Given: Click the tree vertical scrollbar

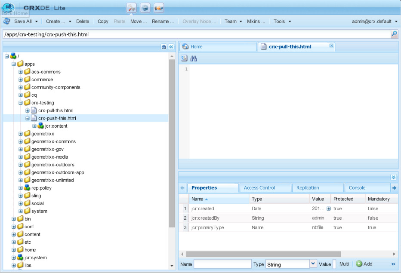Looking at the screenshot, I should [172, 143].
